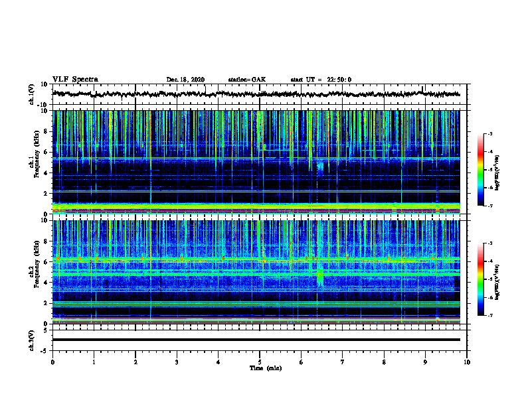Click time axis tick label "4"
This screenshot has height=406, width=526.
pyautogui.click(x=219, y=362)
